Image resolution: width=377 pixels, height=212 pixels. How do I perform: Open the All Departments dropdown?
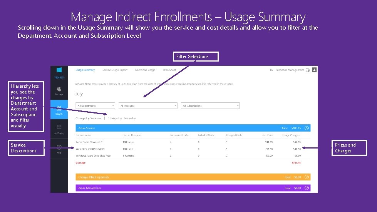coord(95,106)
